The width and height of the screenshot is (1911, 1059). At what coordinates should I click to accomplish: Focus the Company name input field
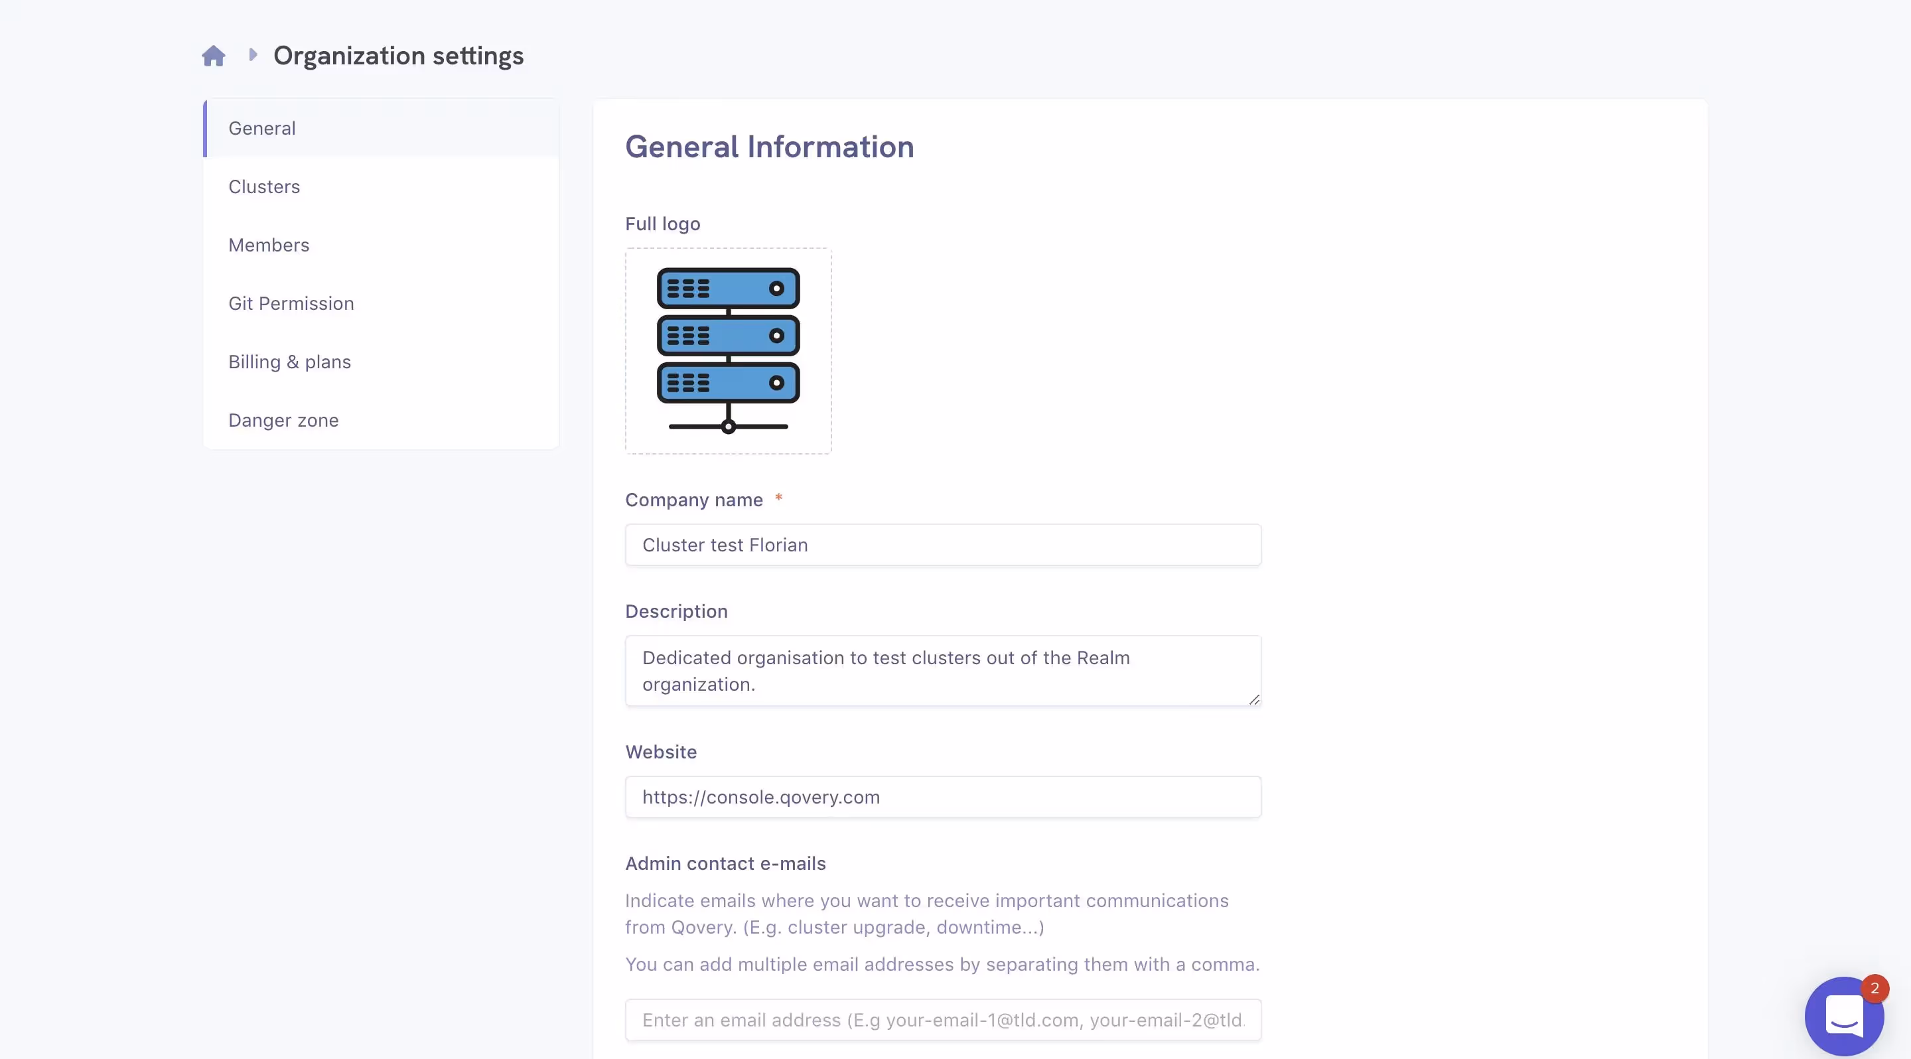click(x=942, y=545)
